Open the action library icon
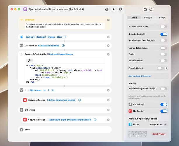Screen dimensions: 179x146 145,9
